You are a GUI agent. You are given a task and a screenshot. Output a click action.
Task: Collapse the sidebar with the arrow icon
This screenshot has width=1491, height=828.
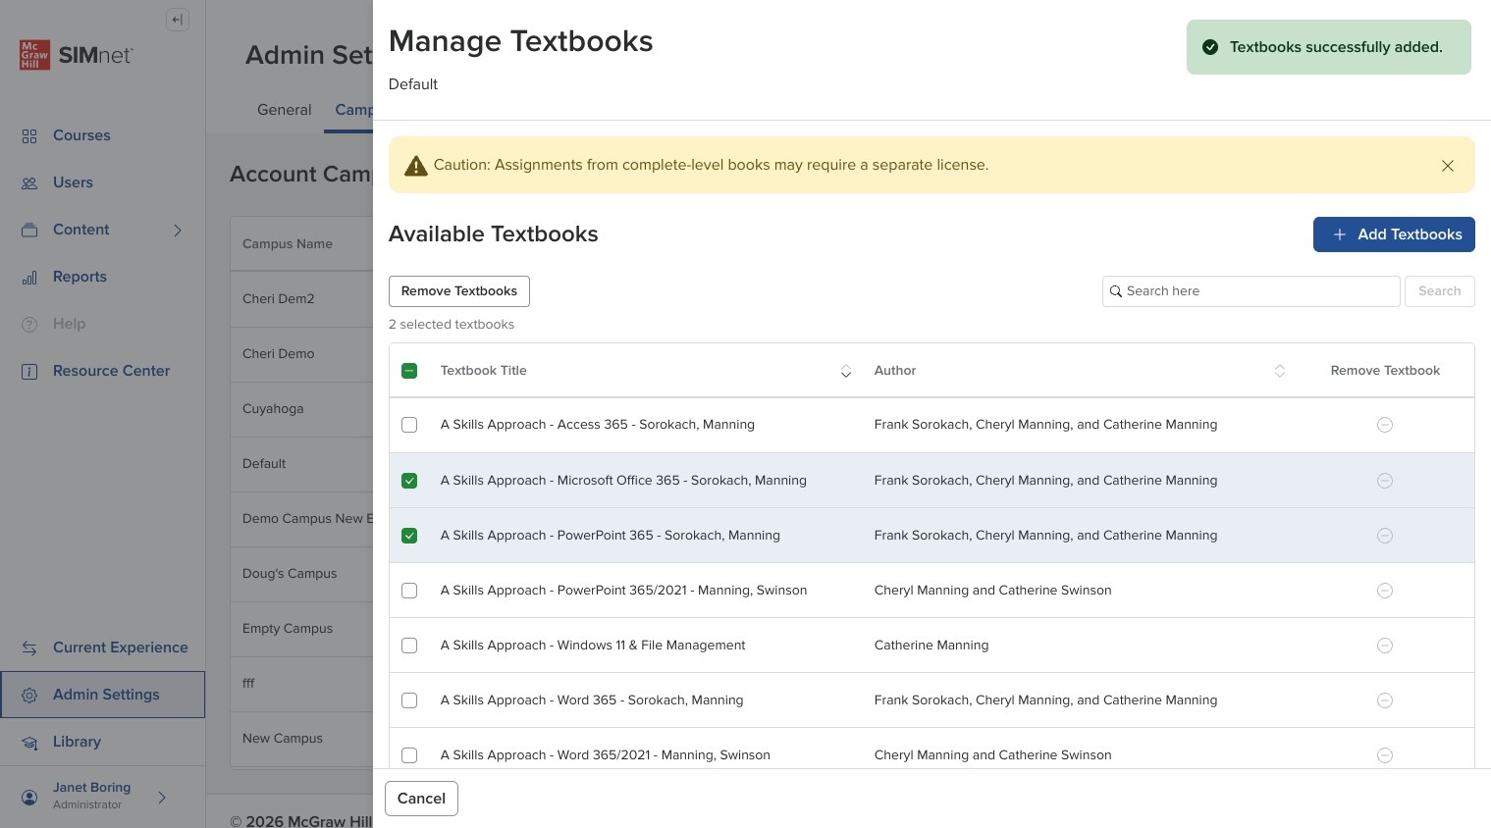click(x=178, y=20)
